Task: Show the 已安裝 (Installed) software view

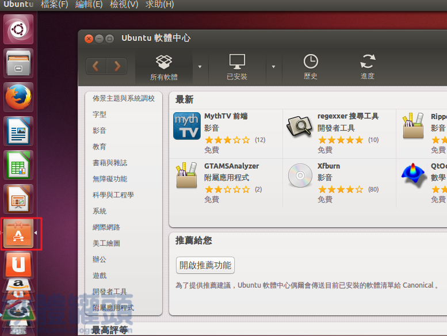Action: click(237, 67)
